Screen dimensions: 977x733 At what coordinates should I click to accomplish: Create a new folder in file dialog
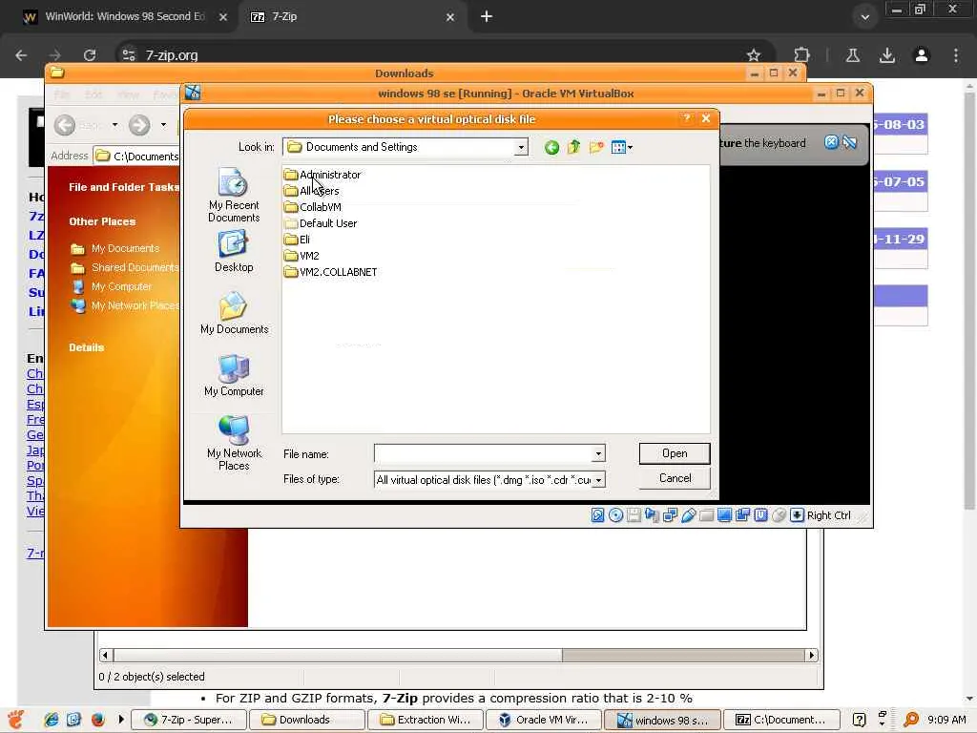(x=596, y=147)
